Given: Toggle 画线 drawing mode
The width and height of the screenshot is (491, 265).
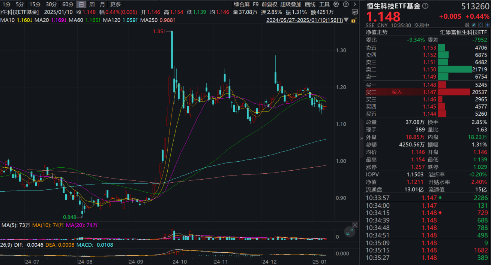Looking at the screenshot, I should pyautogui.click(x=310, y=5).
